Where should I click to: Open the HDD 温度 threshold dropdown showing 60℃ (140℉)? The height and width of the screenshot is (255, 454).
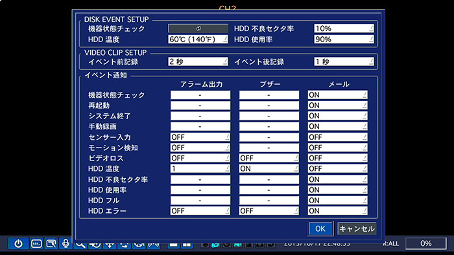(198, 39)
